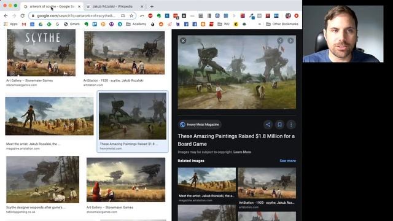Click the tabletopgaming.co.uk source text
Viewport: 393px width, 221px height.
20,212
